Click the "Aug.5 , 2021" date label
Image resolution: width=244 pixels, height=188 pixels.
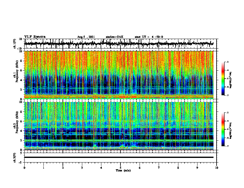(86, 37)
